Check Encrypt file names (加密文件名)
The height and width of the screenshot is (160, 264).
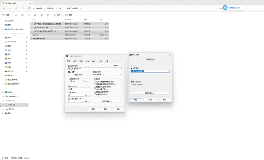132,84
